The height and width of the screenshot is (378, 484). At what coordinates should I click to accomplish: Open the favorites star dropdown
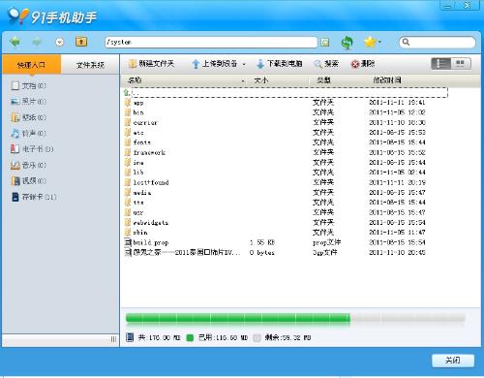click(x=372, y=42)
